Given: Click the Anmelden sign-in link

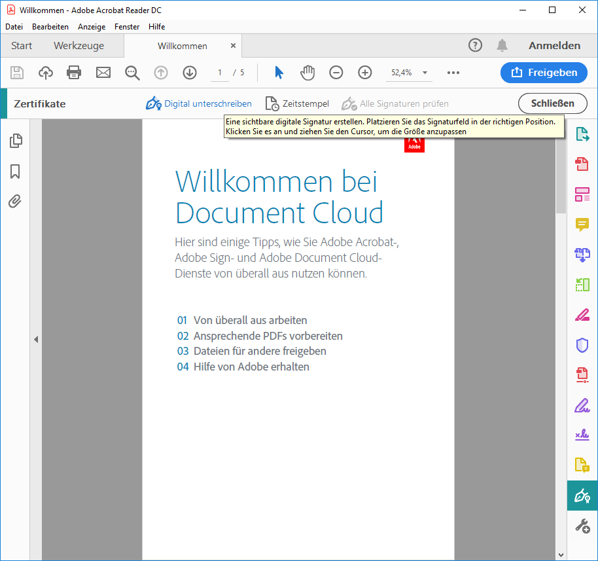Looking at the screenshot, I should point(555,45).
